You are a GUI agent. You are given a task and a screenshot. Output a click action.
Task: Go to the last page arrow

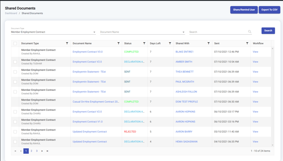tap(47, 151)
